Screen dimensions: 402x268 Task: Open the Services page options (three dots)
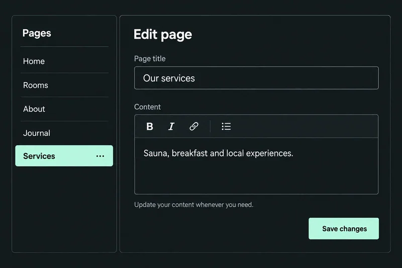pos(100,156)
